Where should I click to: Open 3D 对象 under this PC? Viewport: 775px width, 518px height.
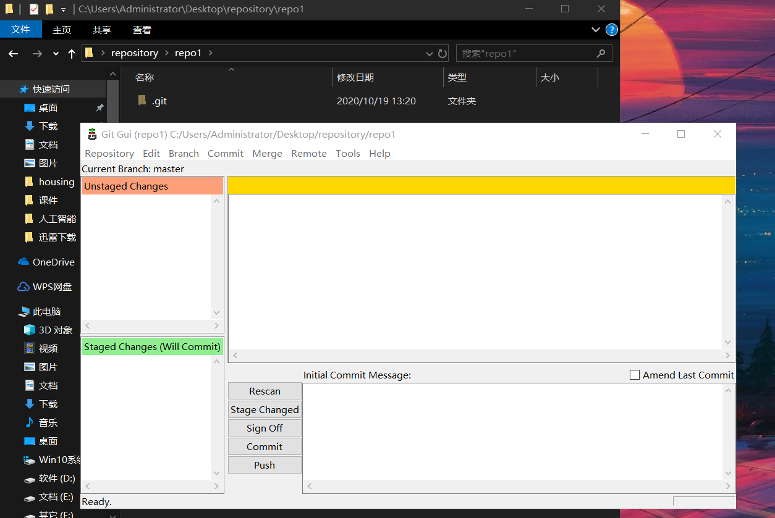click(x=56, y=330)
